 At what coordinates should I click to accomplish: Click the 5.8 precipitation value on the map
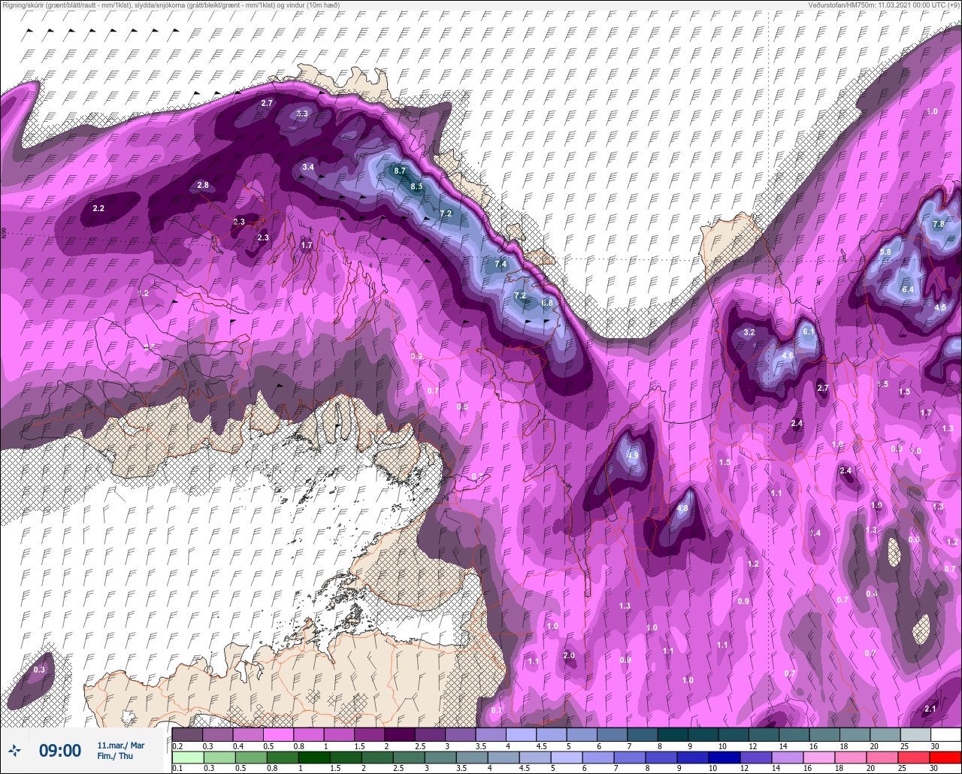(885, 252)
